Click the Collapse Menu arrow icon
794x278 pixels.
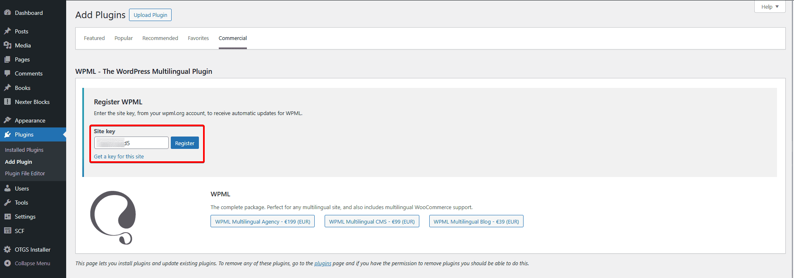(x=7, y=263)
